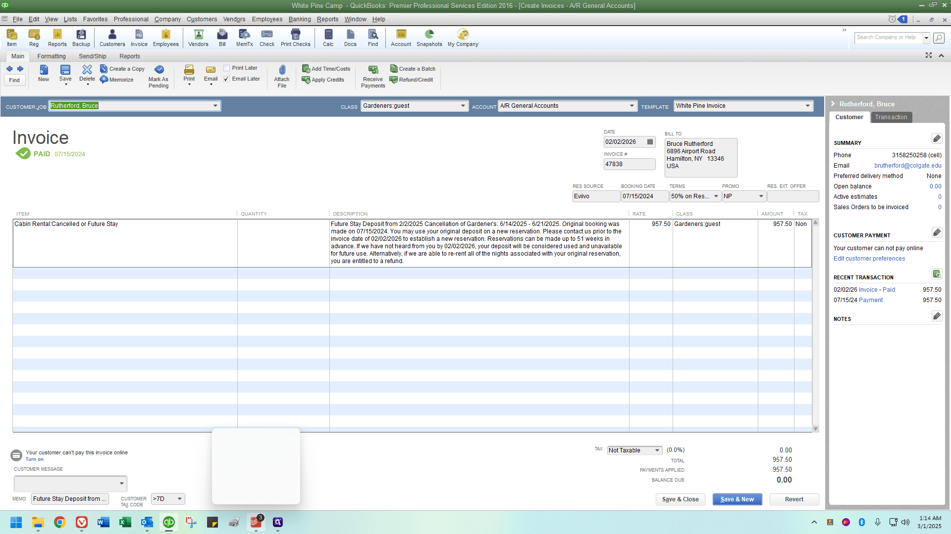Screen dimensions: 951x534
Task: Collapse the Rutherford, Bruce side panel
Action: pyautogui.click(x=833, y=104)
